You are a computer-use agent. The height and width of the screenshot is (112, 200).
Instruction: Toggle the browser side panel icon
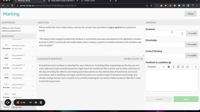[188, 6]
